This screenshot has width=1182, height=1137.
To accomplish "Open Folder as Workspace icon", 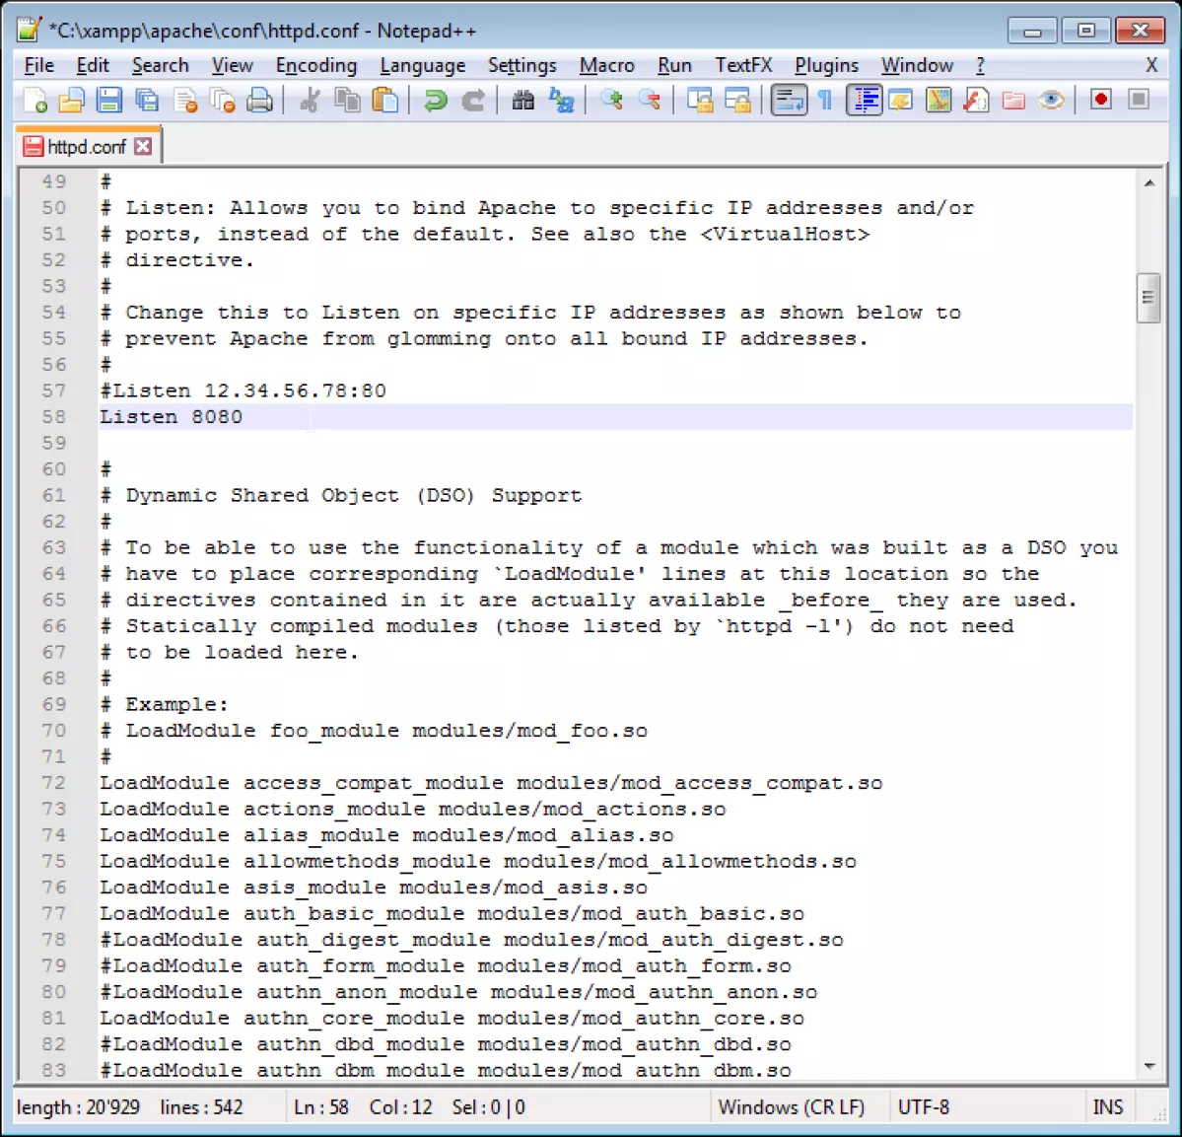I will click(x=1013, y=101).
